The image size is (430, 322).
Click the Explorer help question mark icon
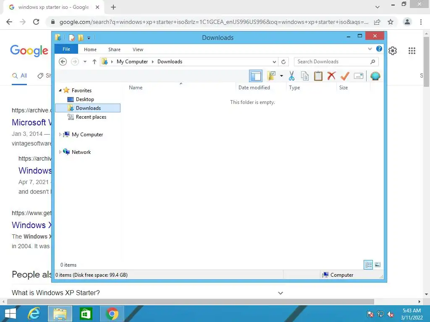tap(379, 49)
